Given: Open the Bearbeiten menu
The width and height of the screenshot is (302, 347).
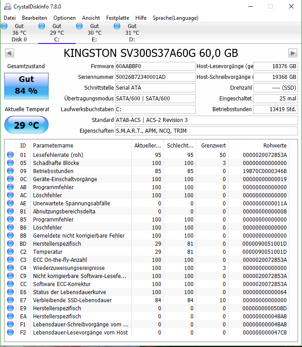Looking at the screenshot, I should [35, 18].
